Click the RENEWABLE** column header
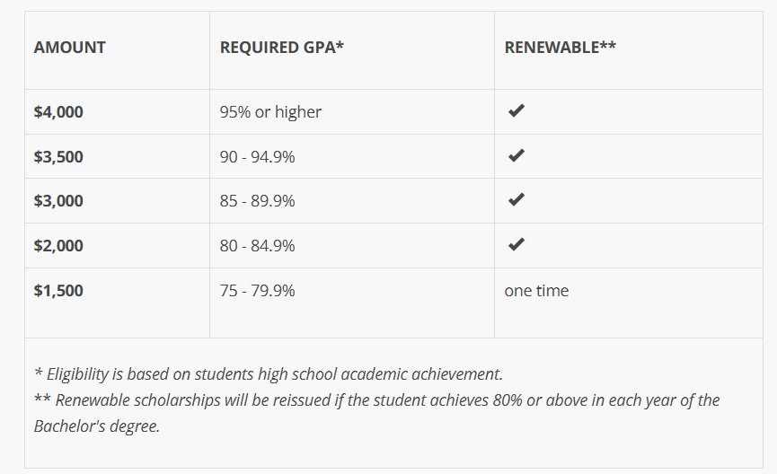This screenshot has height=474, width=777. point(560,48)
